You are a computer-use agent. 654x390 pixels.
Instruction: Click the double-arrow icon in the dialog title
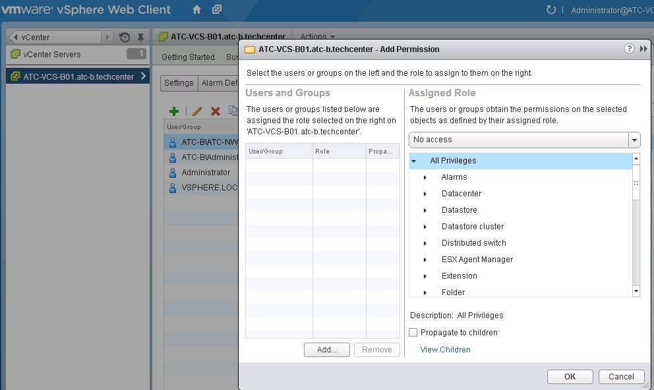coord(643,49)
